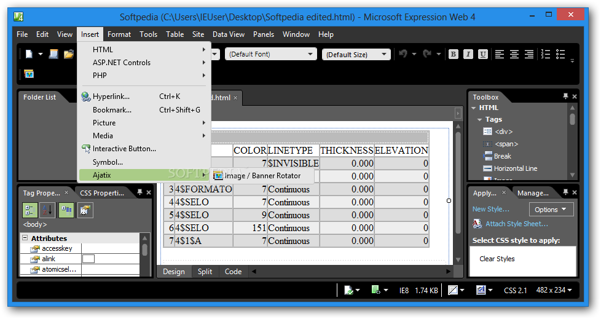Click the Open folder toolbar icon

69,54
